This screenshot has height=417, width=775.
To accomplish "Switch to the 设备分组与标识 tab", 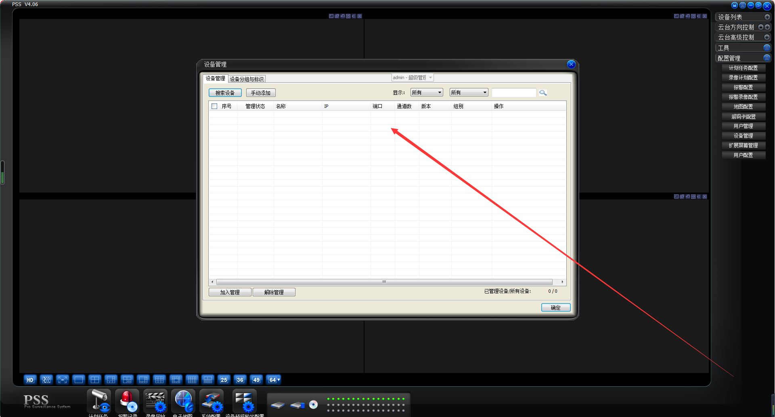I will click(247, 79).
